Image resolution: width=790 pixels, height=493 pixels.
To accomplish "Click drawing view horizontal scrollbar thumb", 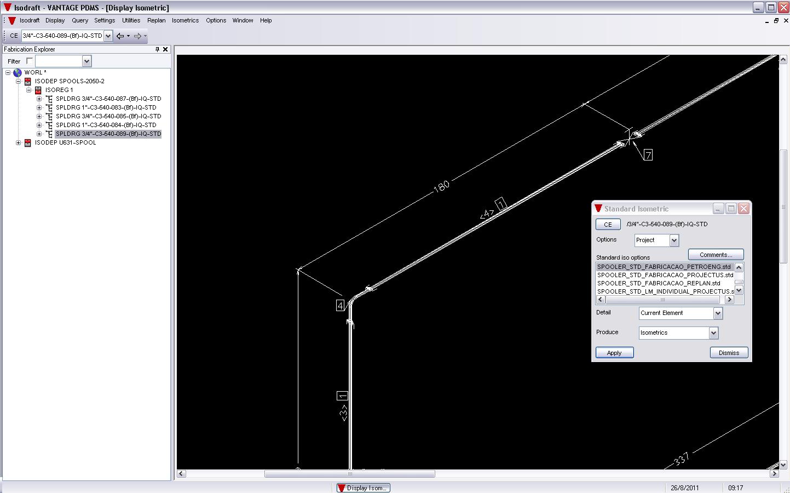I will [350, 474].
